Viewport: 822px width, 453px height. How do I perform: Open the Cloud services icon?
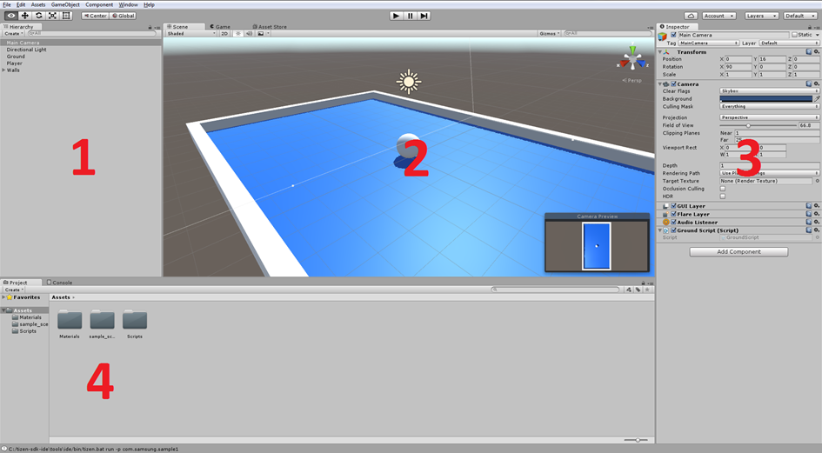691,16
